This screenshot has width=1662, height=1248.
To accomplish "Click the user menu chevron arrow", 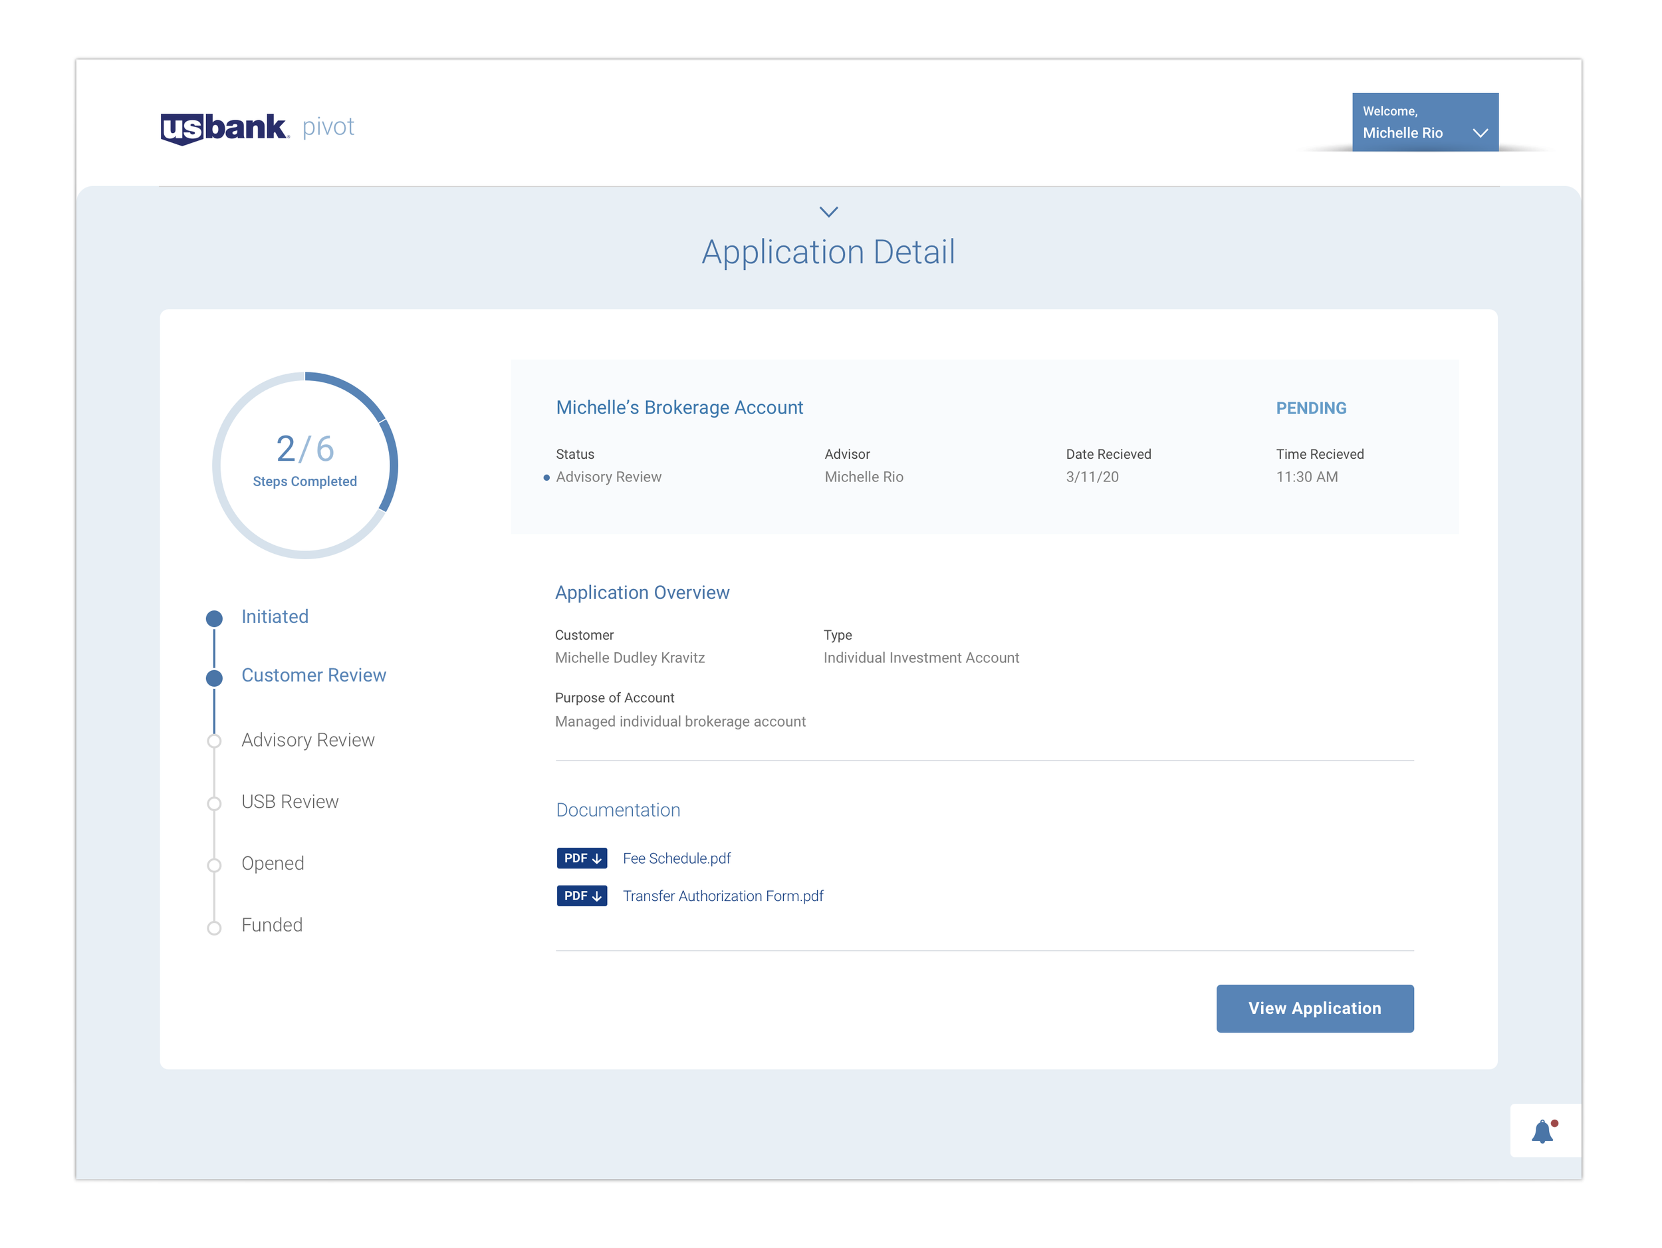I will 1480,133.
